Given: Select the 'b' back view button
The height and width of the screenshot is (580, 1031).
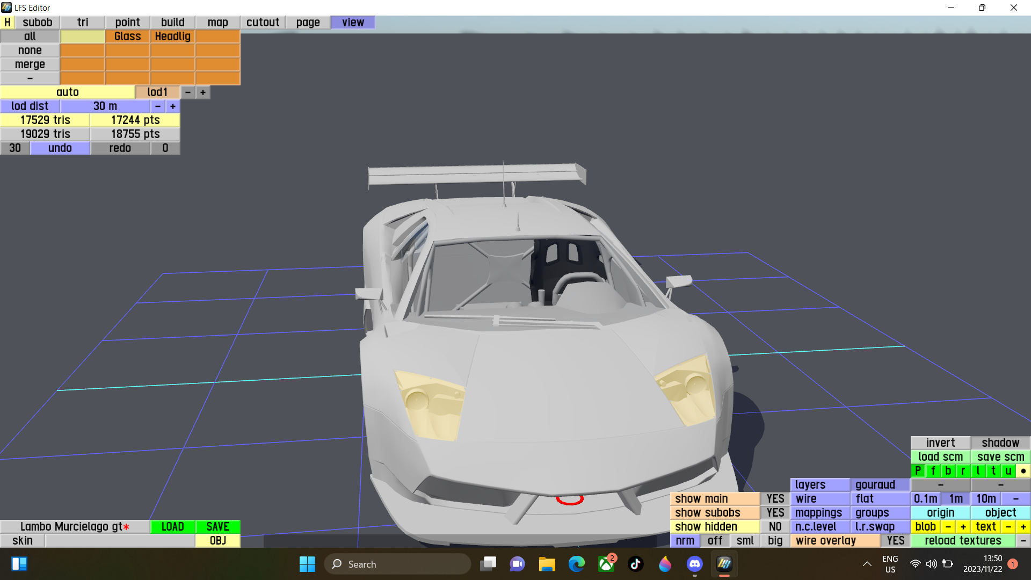Looking at the screenshot, I should [x=948, y=471].
